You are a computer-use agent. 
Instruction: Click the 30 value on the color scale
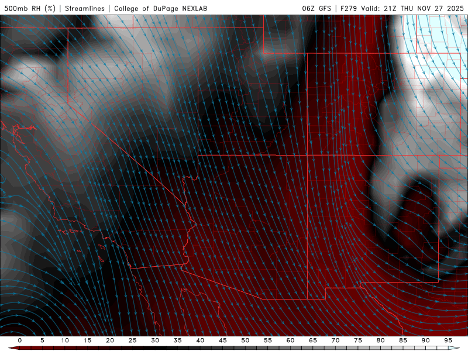click(155, 340)
